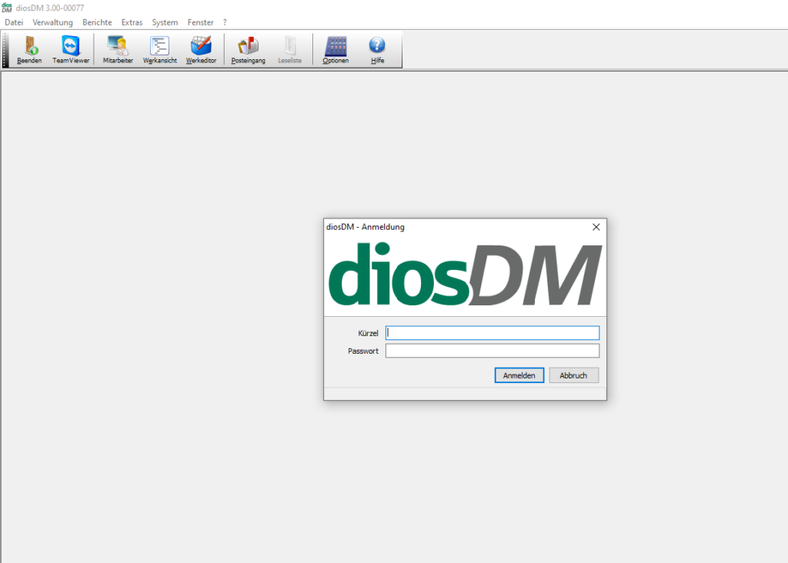Click the Abbruch button
The height and width of the screenshot is (563, 788).
(x=573, y=375)
